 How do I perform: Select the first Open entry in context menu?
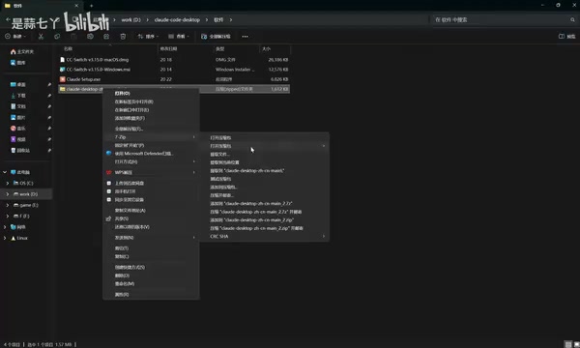(x=151, y=94)
